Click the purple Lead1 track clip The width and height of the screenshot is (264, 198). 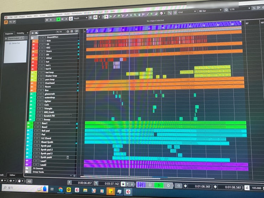click(166, 162)
